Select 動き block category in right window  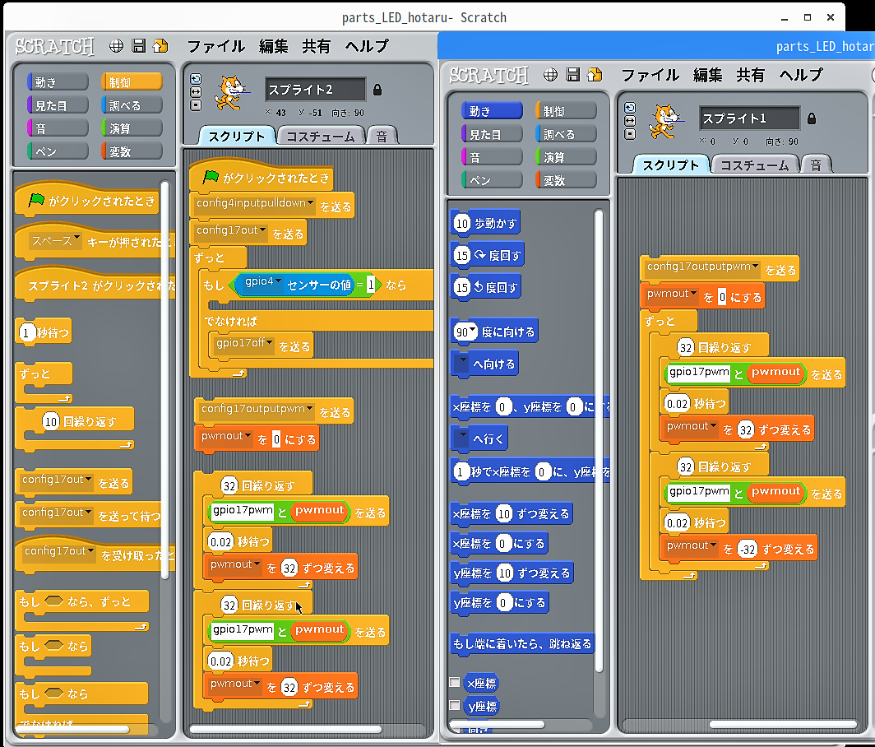click(492, 111)
